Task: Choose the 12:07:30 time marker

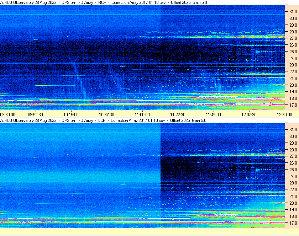Action: pos(249,114)
